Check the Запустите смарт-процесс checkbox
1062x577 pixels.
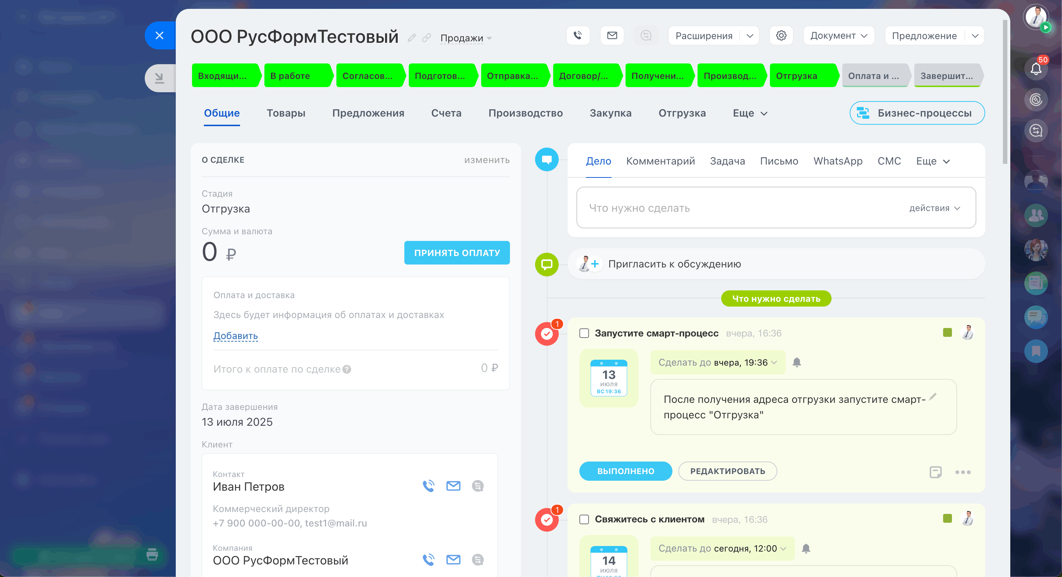(x=584, y=333)
